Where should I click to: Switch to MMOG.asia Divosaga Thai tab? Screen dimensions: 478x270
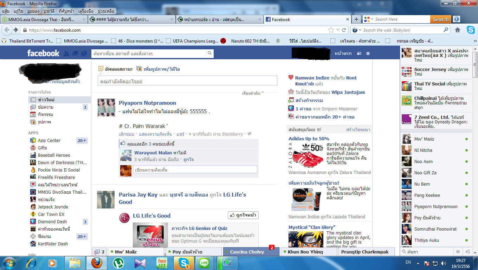[43, 19]
